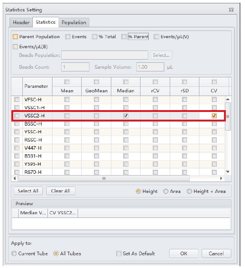Viewport: 245px width, 268px height.
Task: Click the Select All button
Action: pos(28,191)
